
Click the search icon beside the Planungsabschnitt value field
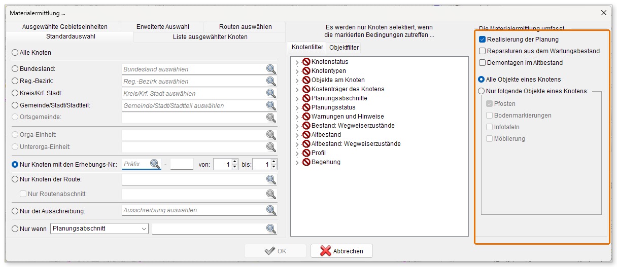point(271,228)
